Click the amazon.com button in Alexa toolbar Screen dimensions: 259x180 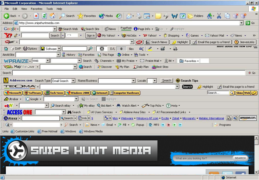[x=248, y=118]
